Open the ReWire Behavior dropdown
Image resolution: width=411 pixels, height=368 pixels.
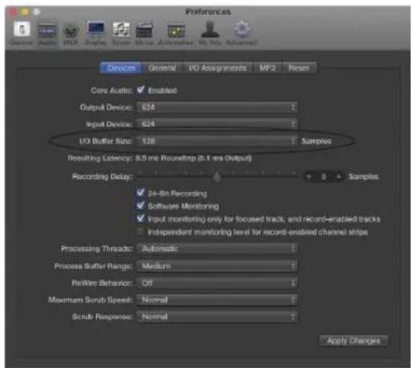pyautogui.click(x=217, y=283)
